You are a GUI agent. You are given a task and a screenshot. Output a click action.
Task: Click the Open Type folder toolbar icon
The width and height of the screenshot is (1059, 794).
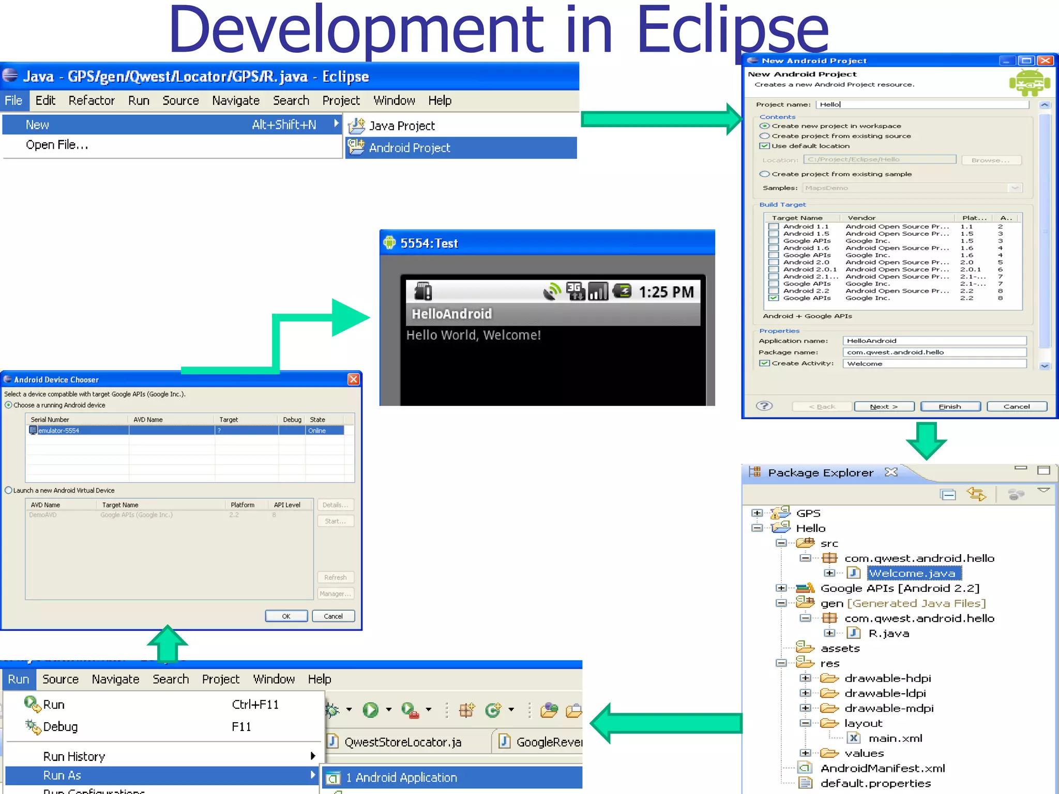[x=549, y=710]
